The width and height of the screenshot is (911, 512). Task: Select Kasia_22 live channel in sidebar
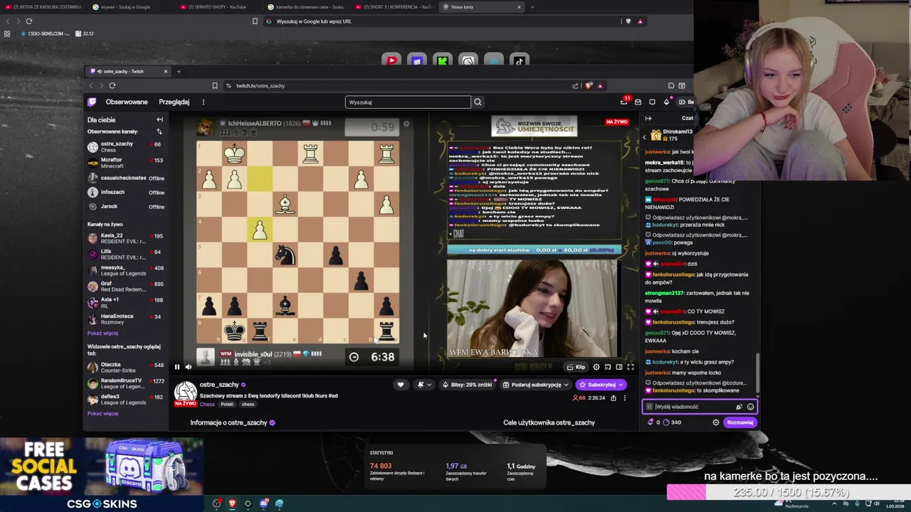pos(125,238)
